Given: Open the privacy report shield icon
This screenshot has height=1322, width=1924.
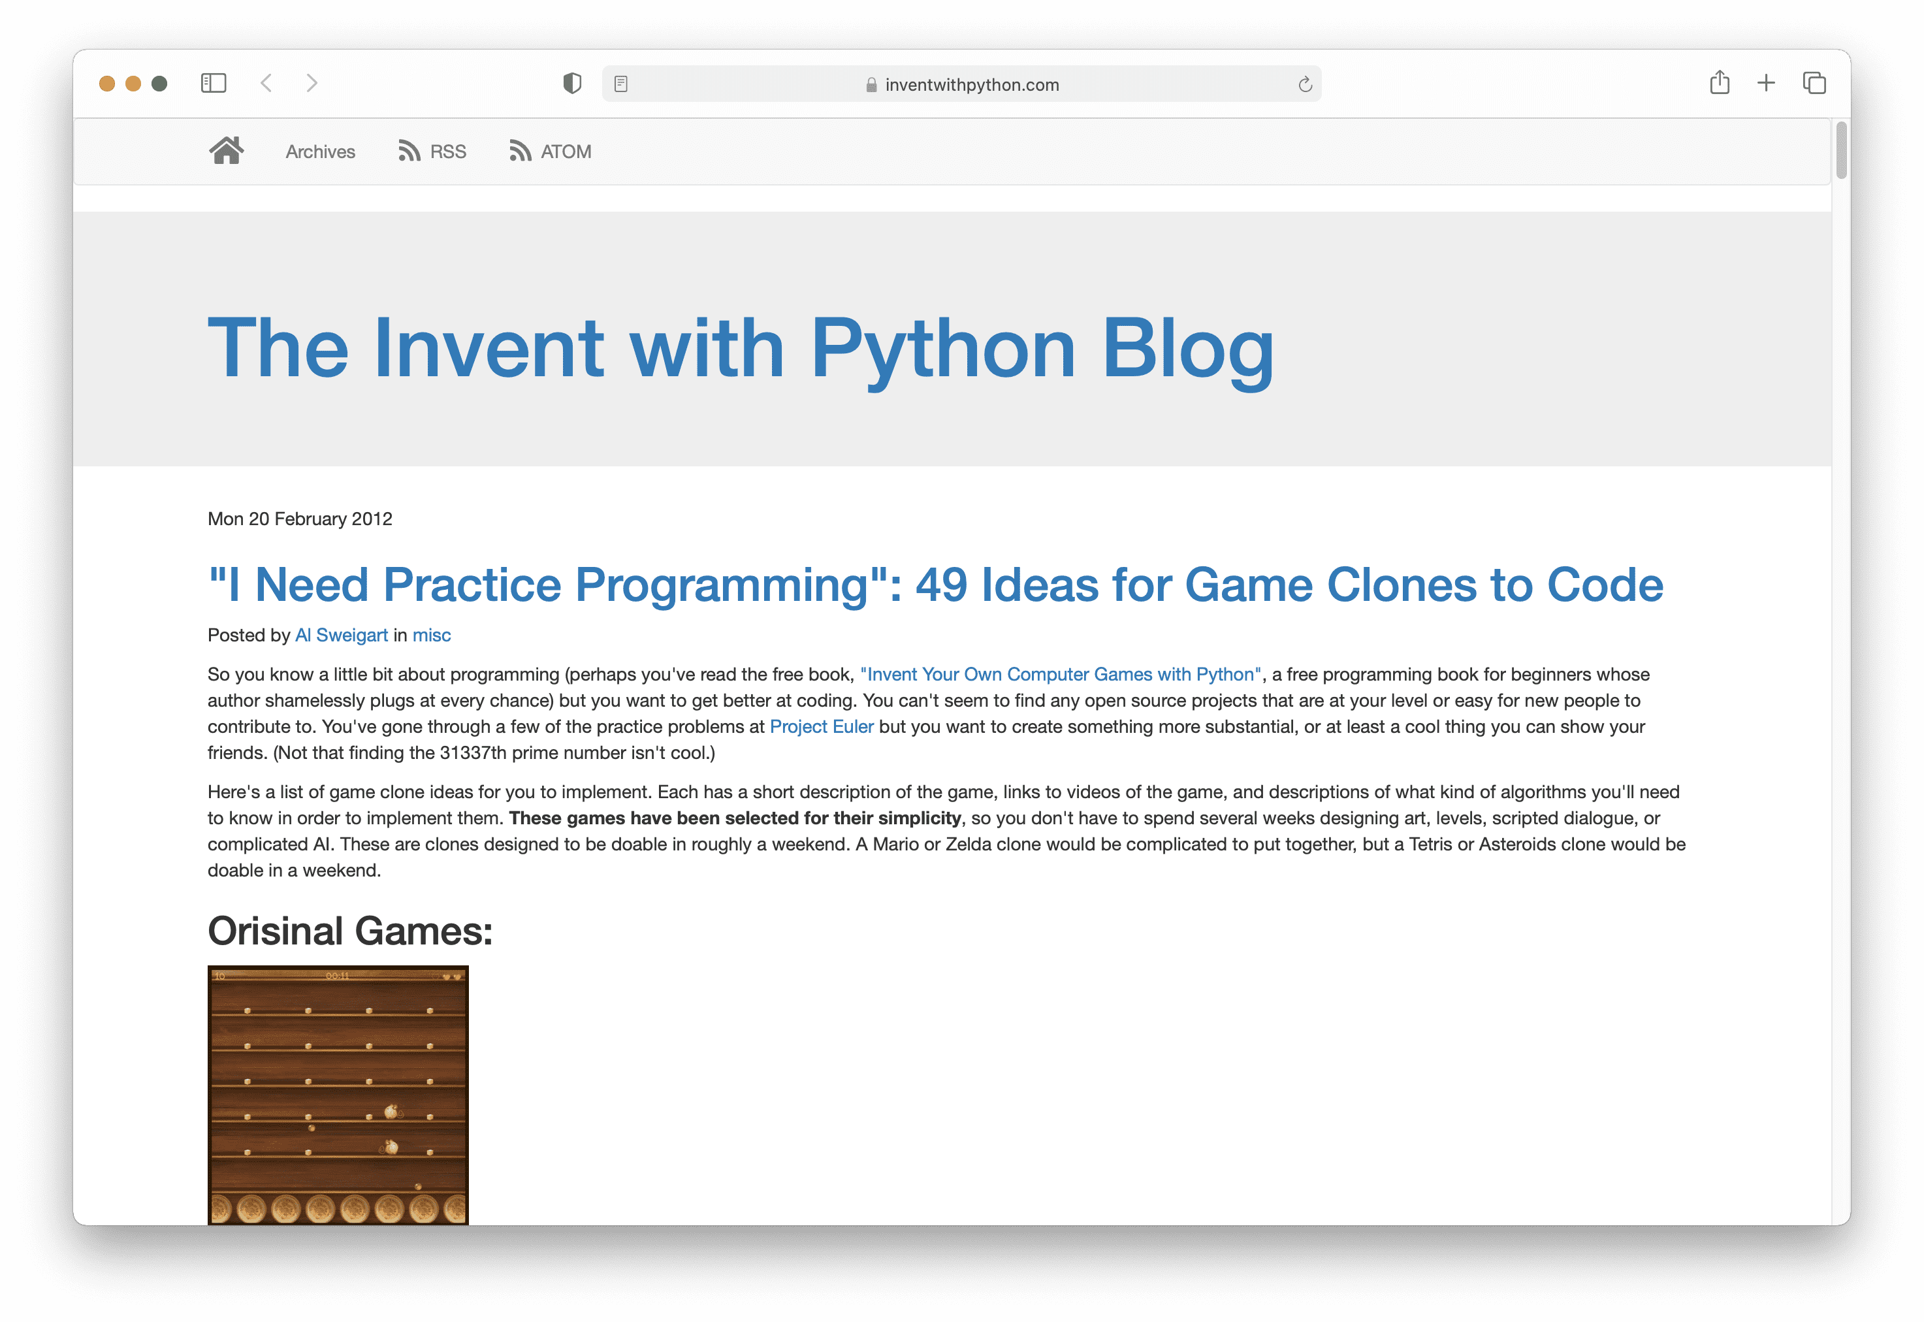Looking at the screenshot, I should coord(571,83).
